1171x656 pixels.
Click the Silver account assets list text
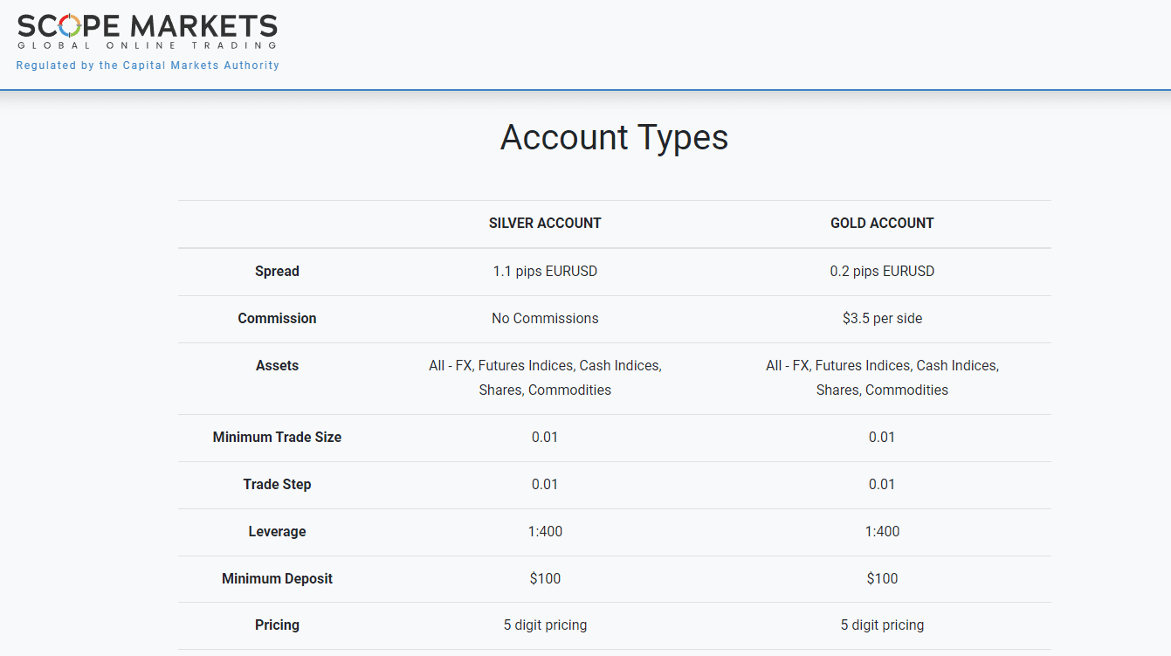(545, 377)
